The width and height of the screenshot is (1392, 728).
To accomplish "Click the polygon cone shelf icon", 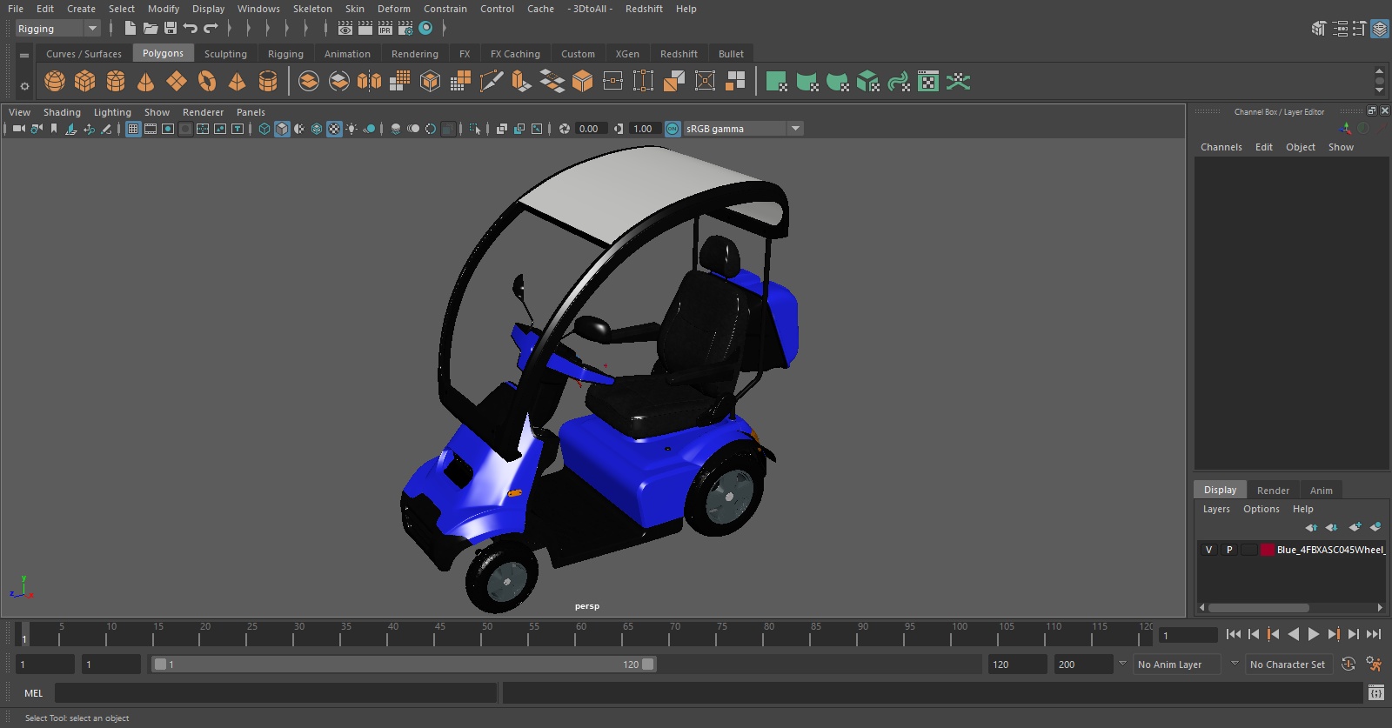I will point(146,82).
